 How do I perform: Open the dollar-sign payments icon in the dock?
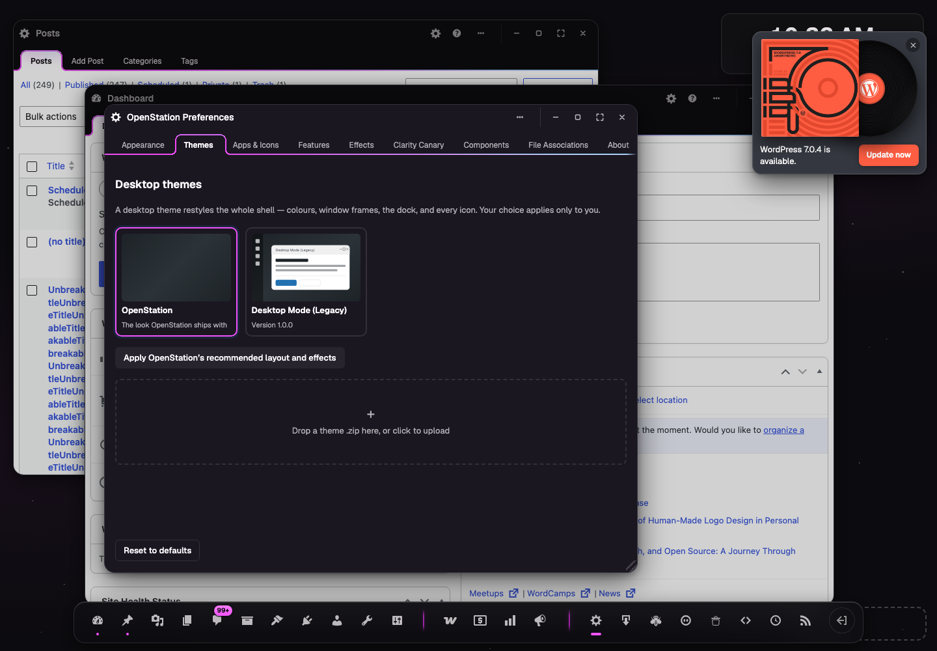[x=480, y=620]
